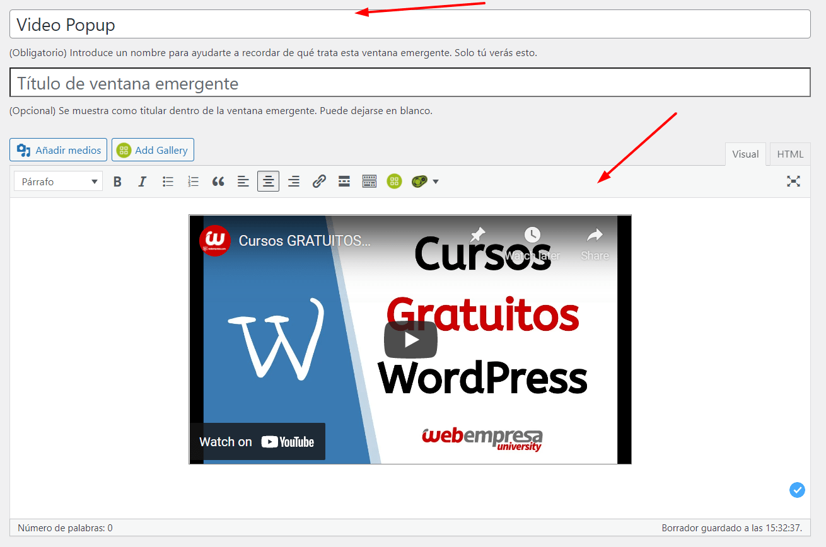This screenshot has width=826, height=547.
Task: Toggle the extra toolbar row
Action: pos(369,181)
